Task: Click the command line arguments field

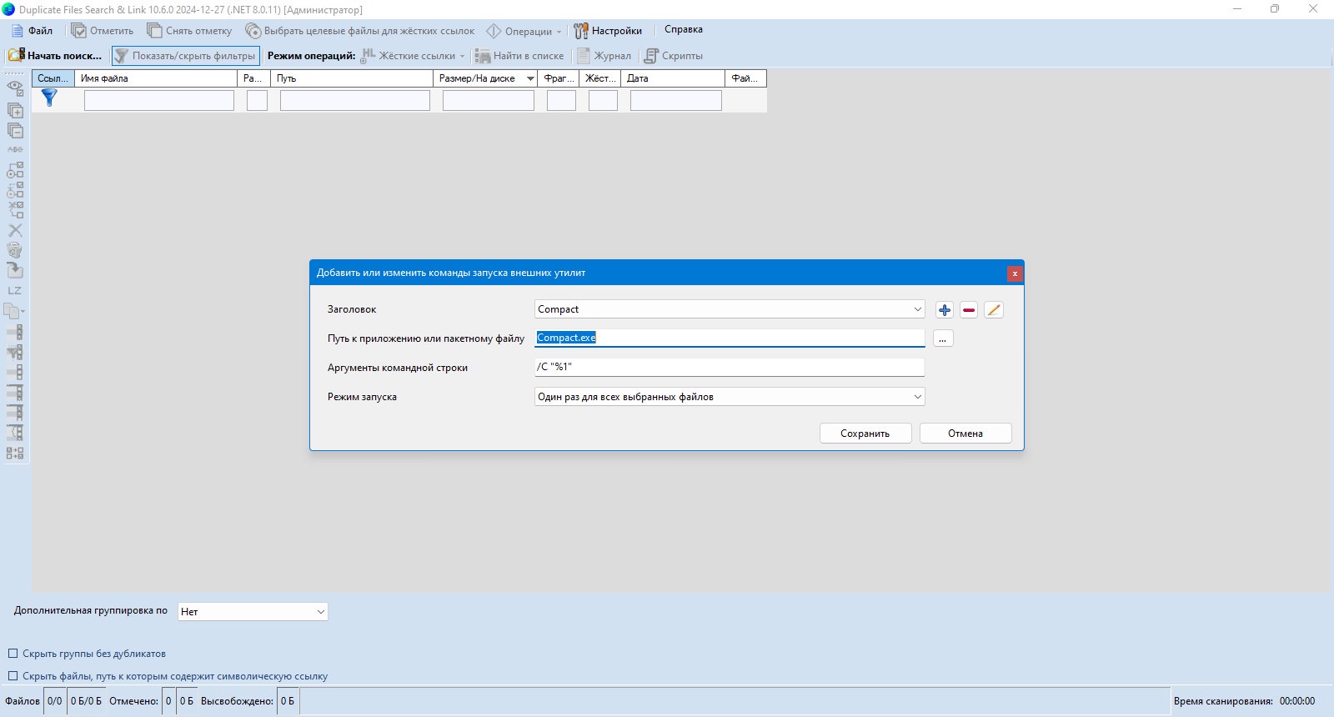Action: (730, 367)
